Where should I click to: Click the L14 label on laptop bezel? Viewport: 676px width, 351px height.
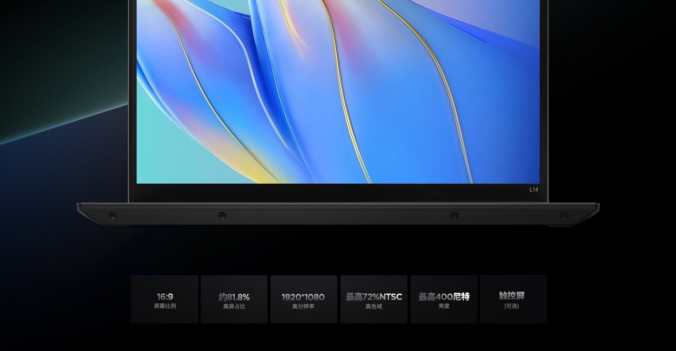(534, 190)
